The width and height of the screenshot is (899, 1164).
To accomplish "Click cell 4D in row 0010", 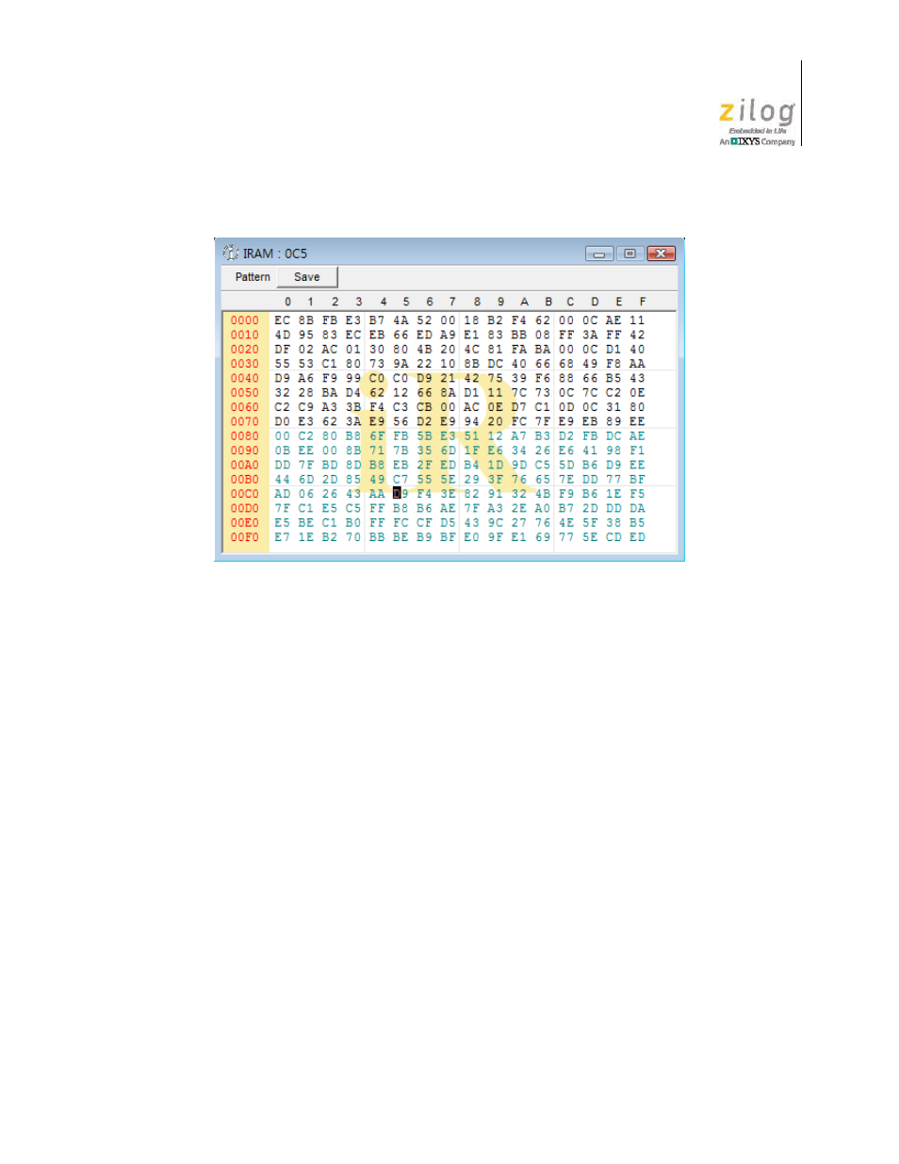I will point(283,335).
